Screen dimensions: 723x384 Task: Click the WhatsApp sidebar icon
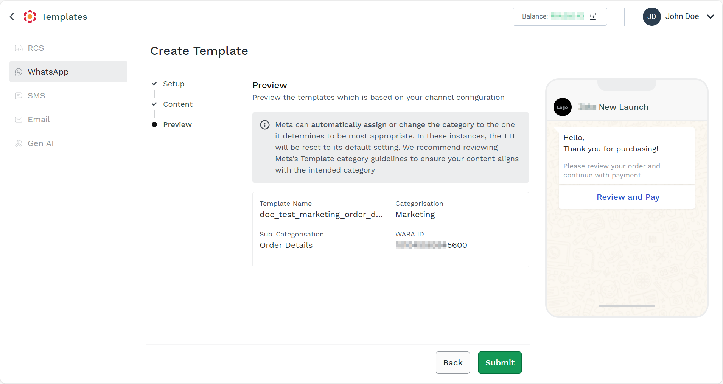(19, 72)
